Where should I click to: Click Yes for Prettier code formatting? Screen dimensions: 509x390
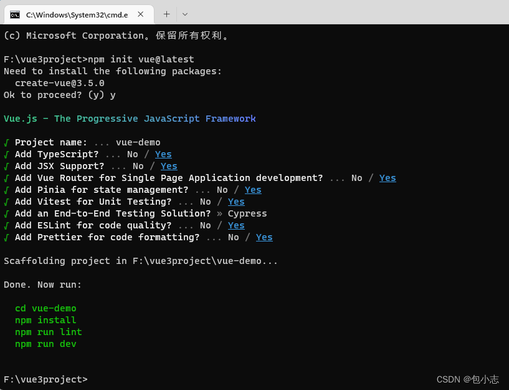(264, 237)
